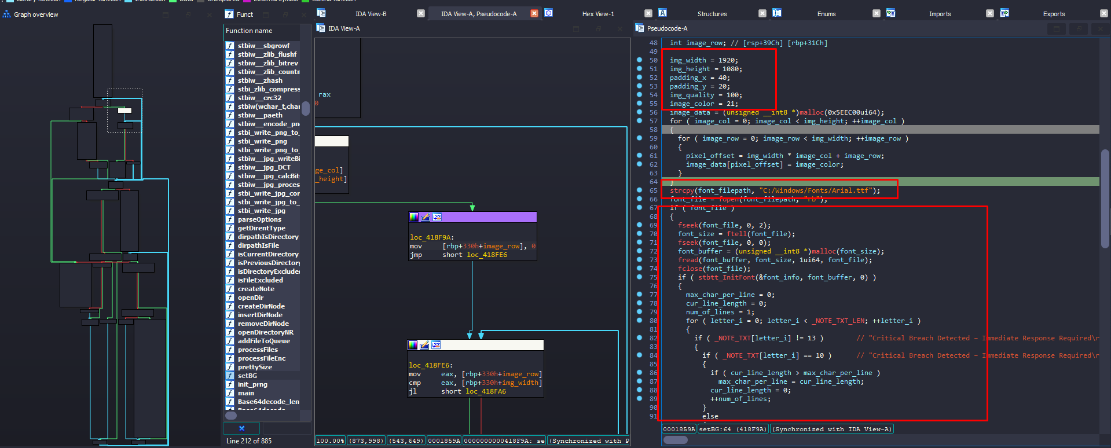Select the init_prng function in the list

(x=252, y=384)
